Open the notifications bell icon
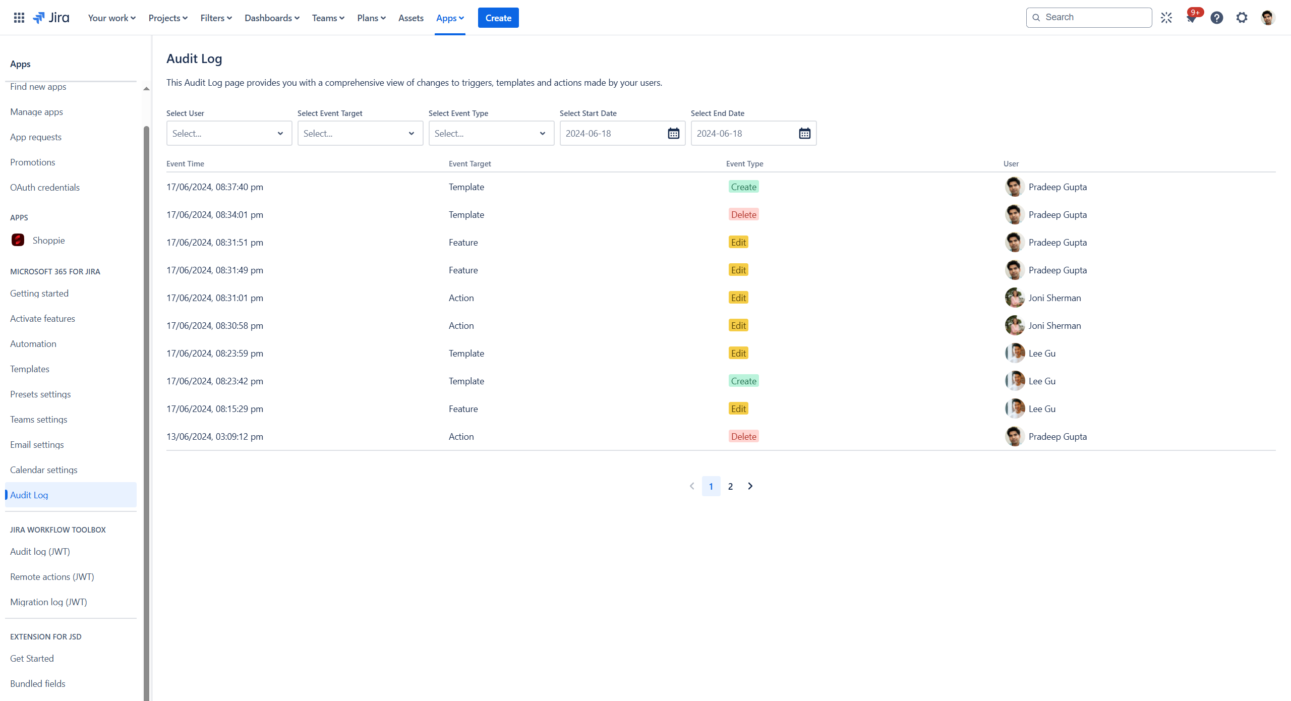The width and height of the screenshot is (1291, 701). pos(1191,18)
